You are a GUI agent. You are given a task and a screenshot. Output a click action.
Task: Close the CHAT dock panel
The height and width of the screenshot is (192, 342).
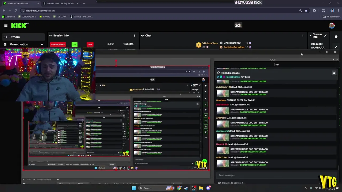[337, 59]
